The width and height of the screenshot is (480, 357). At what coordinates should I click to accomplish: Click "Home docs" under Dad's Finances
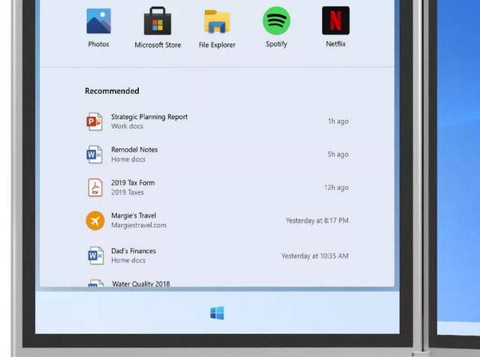pos(128,260)
